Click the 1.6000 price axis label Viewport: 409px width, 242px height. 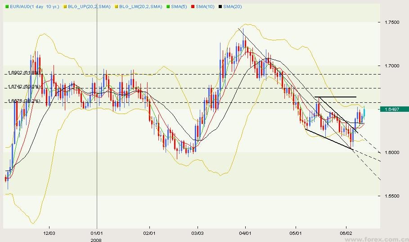coord(391,153)
